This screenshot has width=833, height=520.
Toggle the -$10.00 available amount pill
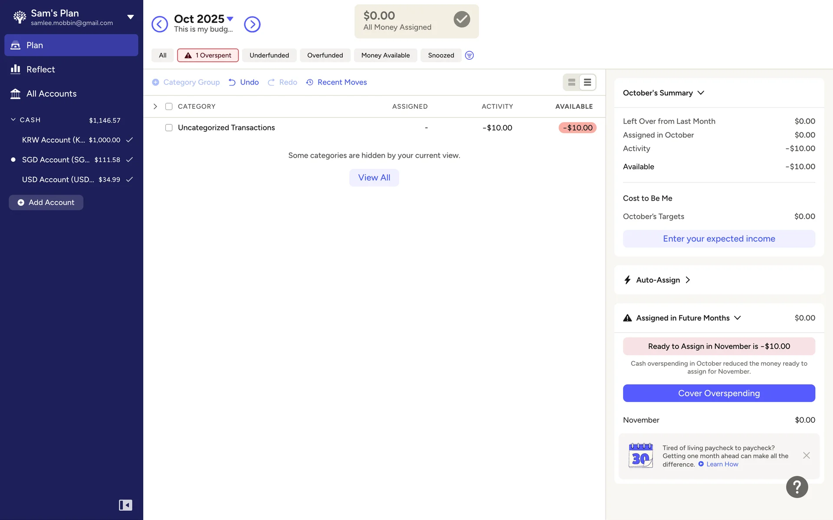pyautogui.click(x=577, y=128)
